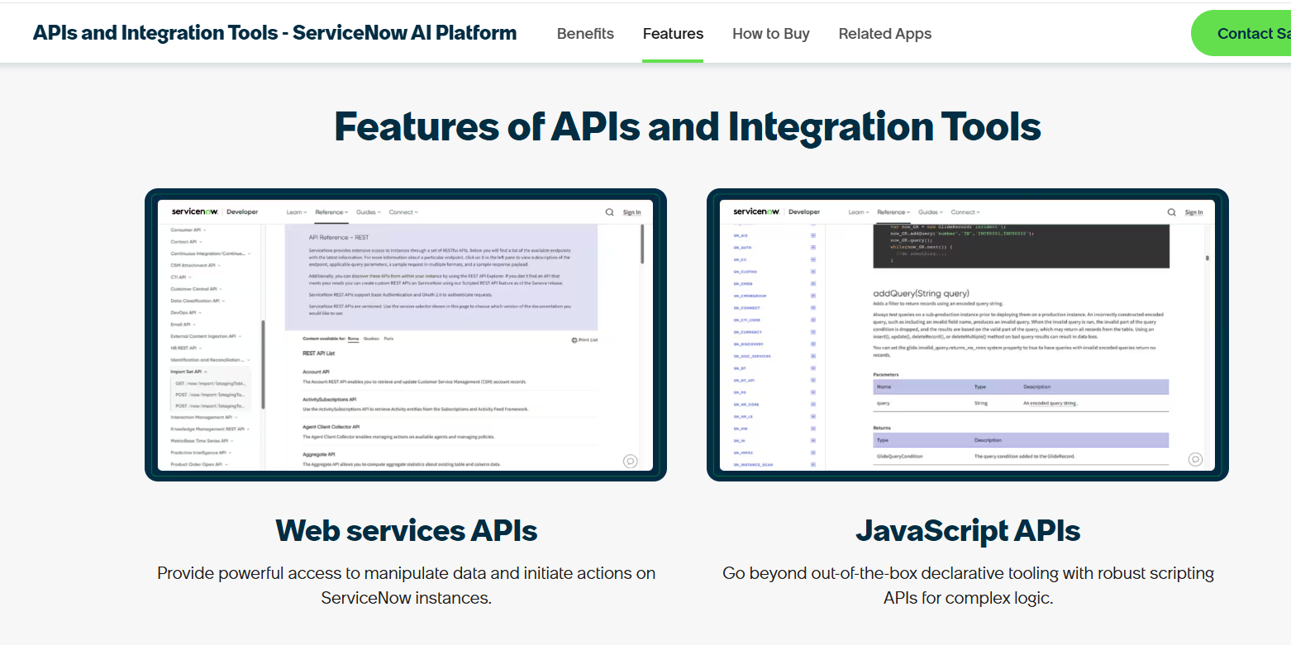Switch to the Related Apps tab
The image size is (1291, 645).
coord(884,34)
